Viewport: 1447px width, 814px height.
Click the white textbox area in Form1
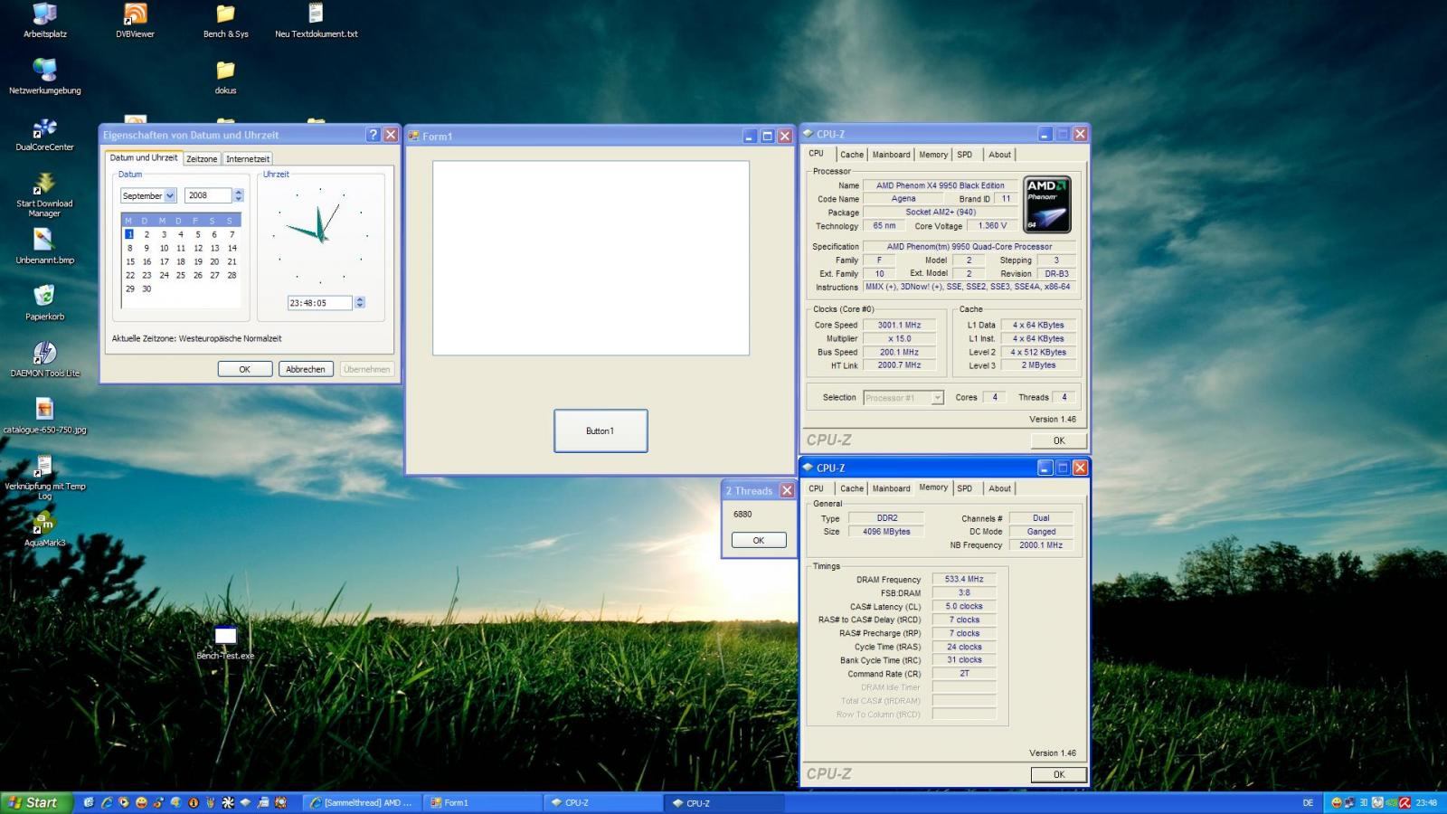point(591,258)
